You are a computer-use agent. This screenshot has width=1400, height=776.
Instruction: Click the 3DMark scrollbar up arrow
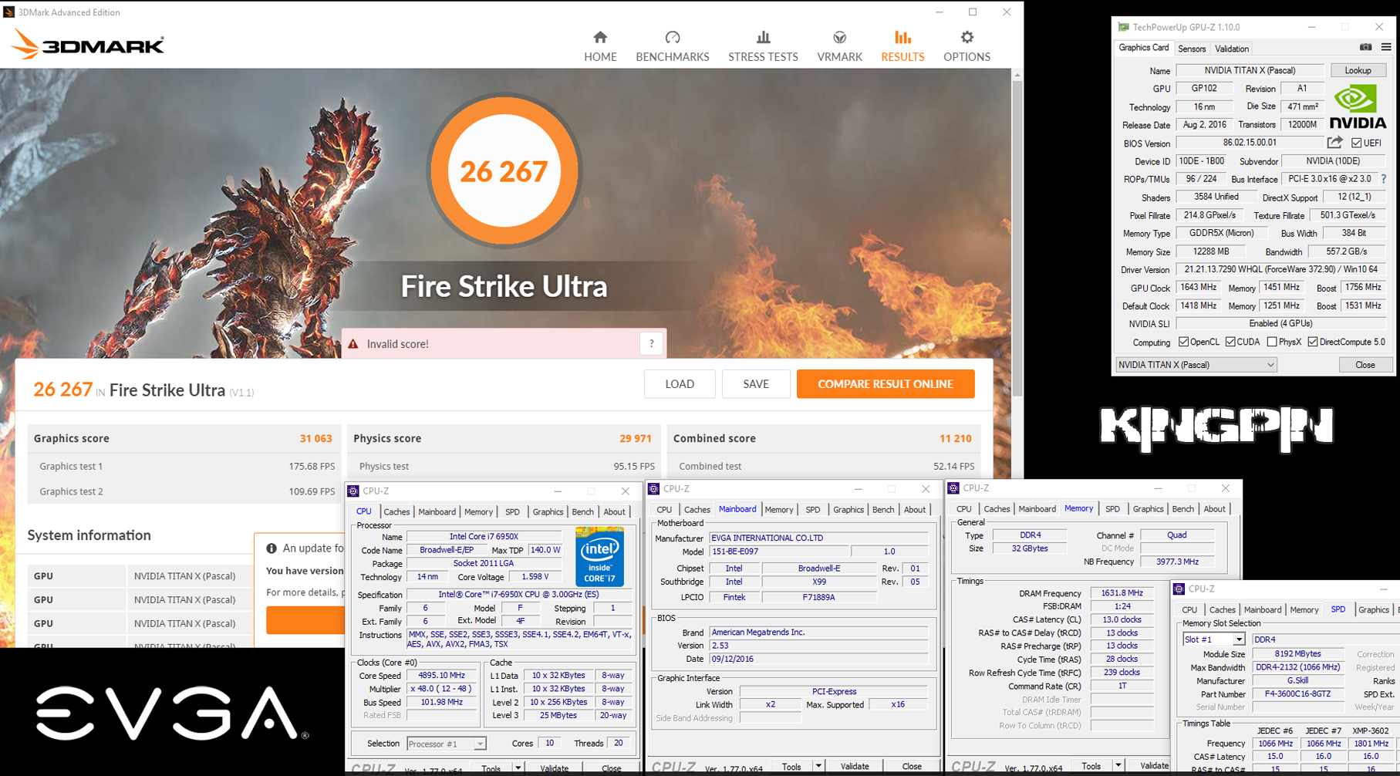1017,75
